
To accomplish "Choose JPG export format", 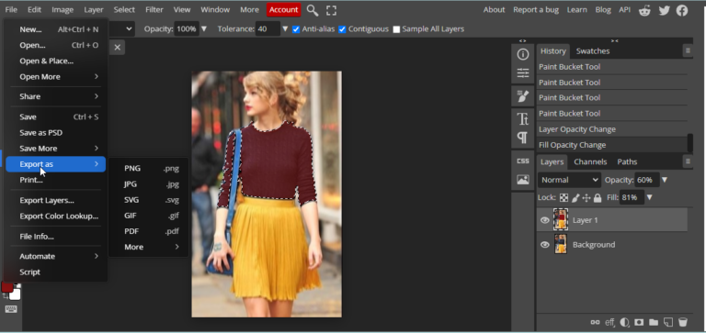I will tap(149, 184).
